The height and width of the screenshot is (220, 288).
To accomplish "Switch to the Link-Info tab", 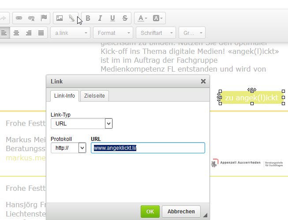I will pos(64,96).
